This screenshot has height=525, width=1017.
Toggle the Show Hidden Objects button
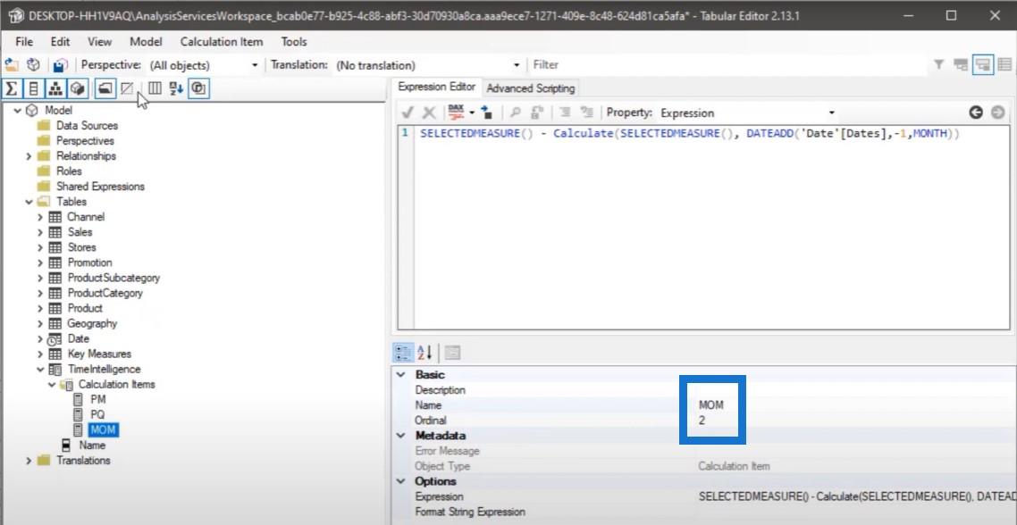127,88
